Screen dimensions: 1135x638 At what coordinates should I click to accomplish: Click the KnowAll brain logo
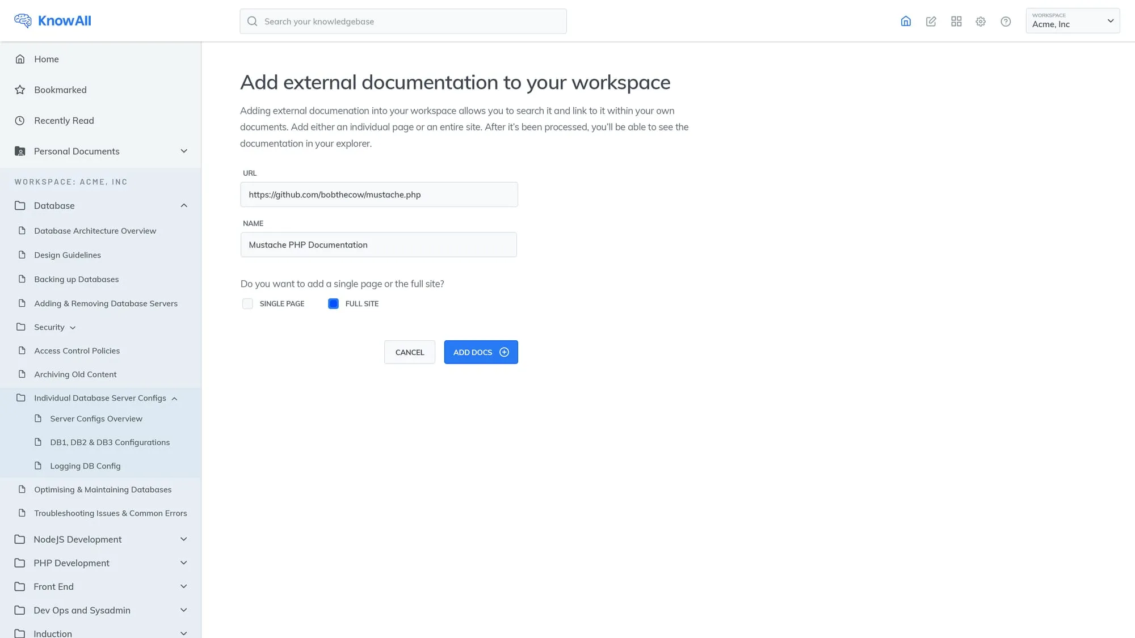pos(23,21)
